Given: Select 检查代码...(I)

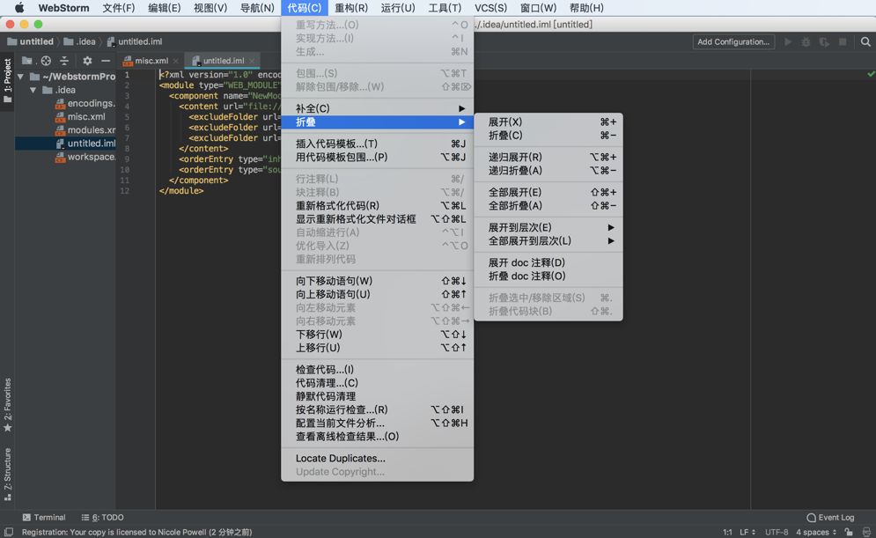Looking at the screenshot, I should click(x=377, y=369).
